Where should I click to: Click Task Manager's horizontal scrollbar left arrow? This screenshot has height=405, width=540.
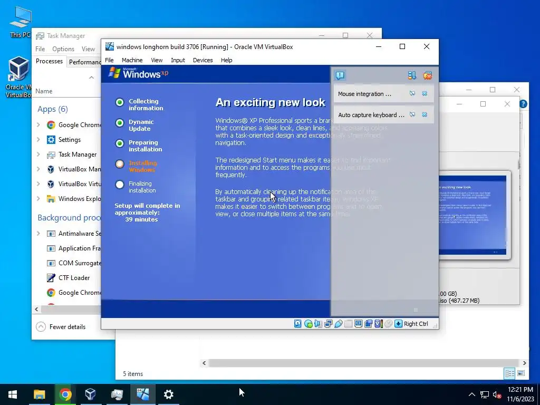[x=36, y=309]
